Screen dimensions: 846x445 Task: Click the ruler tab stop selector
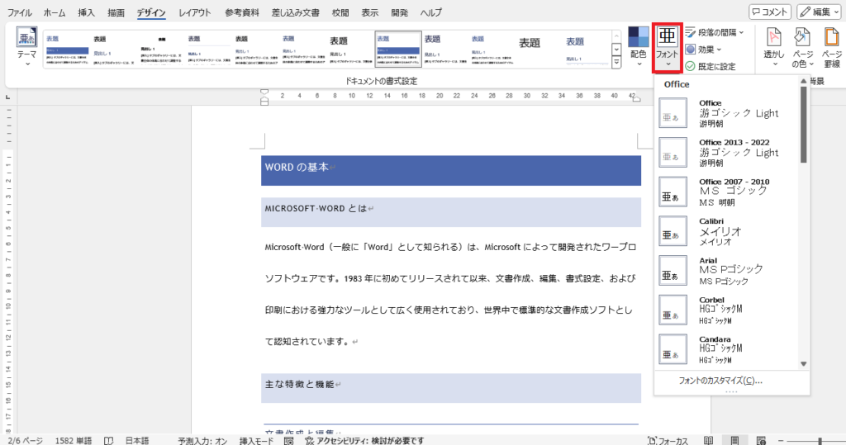click(x=7, y=97)
